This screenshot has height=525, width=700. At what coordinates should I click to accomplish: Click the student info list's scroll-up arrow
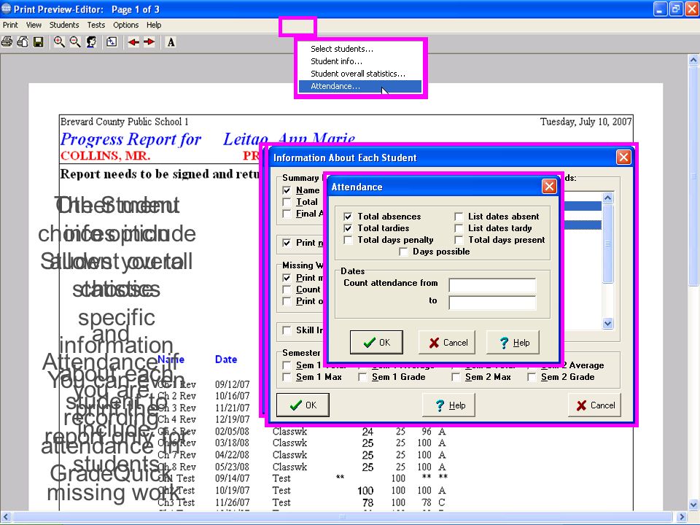click(607, 198)
